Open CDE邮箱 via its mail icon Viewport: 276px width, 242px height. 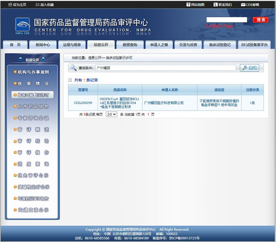243,4
